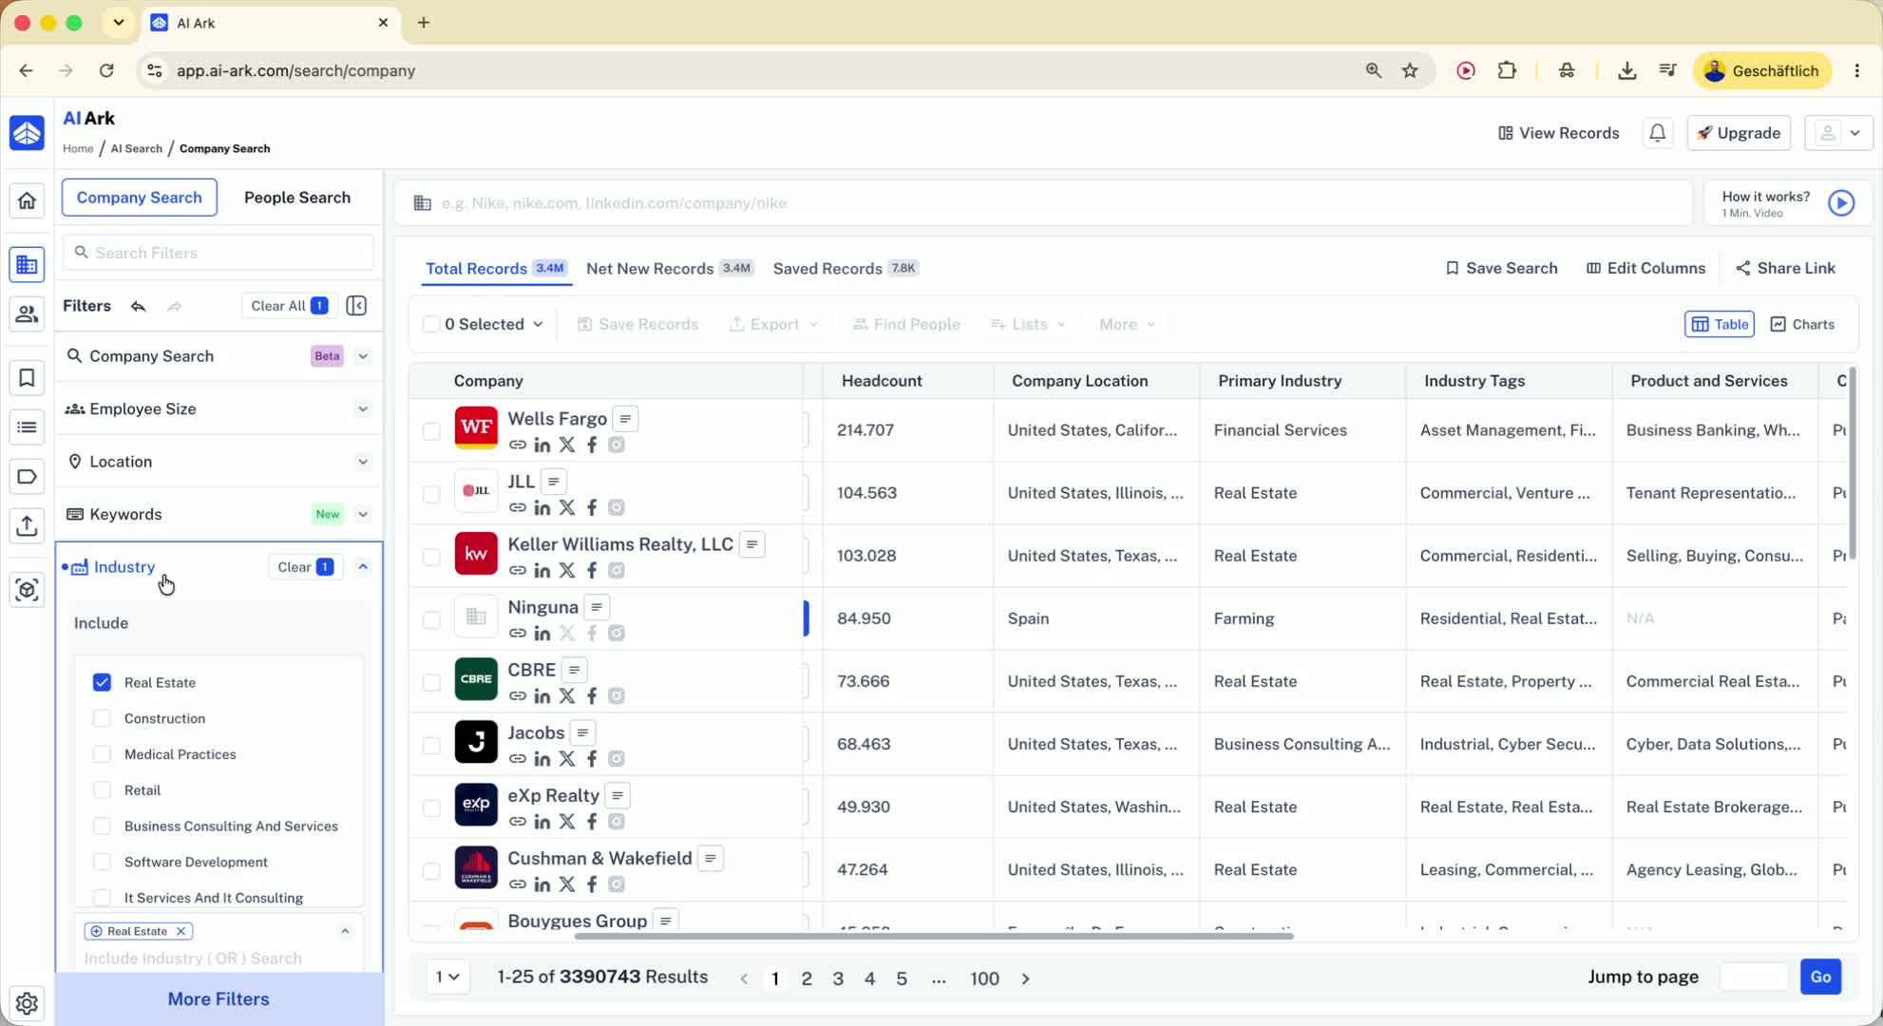
Task: Open the upload icon in left sidebar
Action: click(x=27, y=525)
